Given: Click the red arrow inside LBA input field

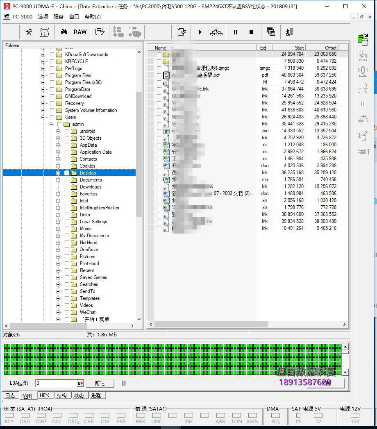Looking at the screenshot, I should pyautogui.click(x=80, y=383).
